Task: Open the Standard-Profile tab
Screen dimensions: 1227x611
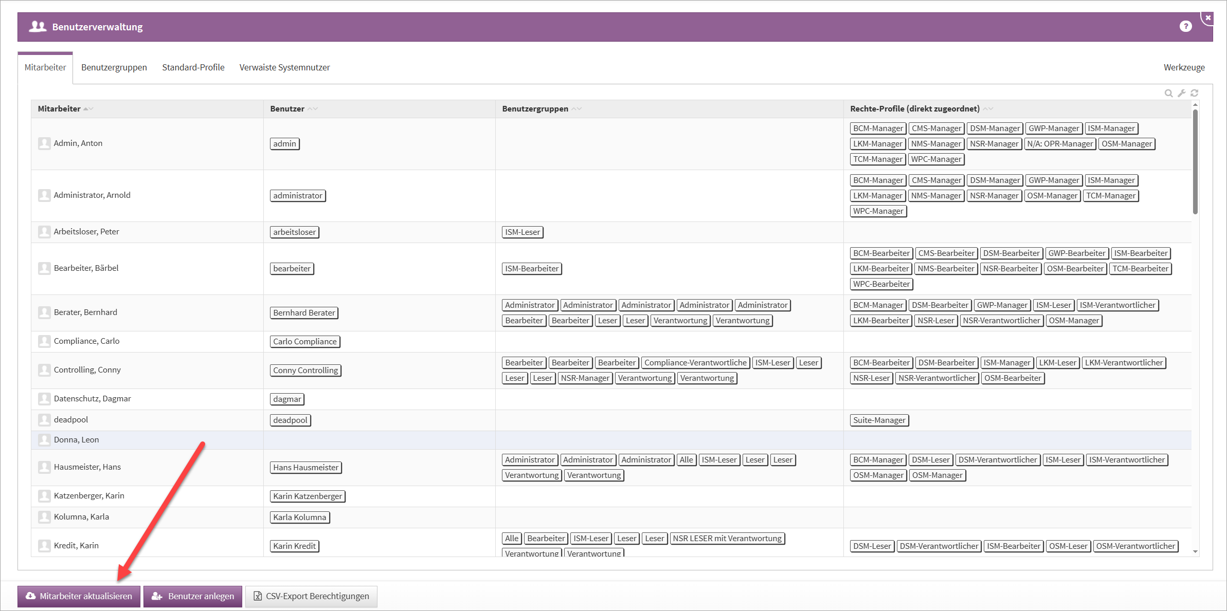Action: pyautogui.click(x=193, y=67)
